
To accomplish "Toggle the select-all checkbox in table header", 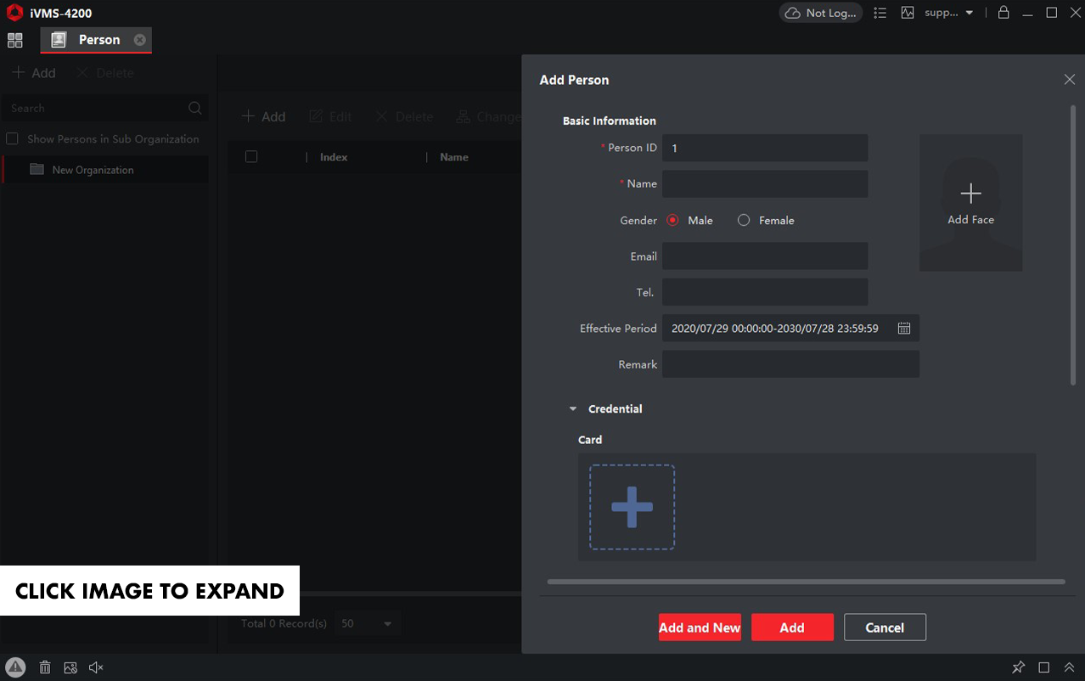I will point(251,156).
